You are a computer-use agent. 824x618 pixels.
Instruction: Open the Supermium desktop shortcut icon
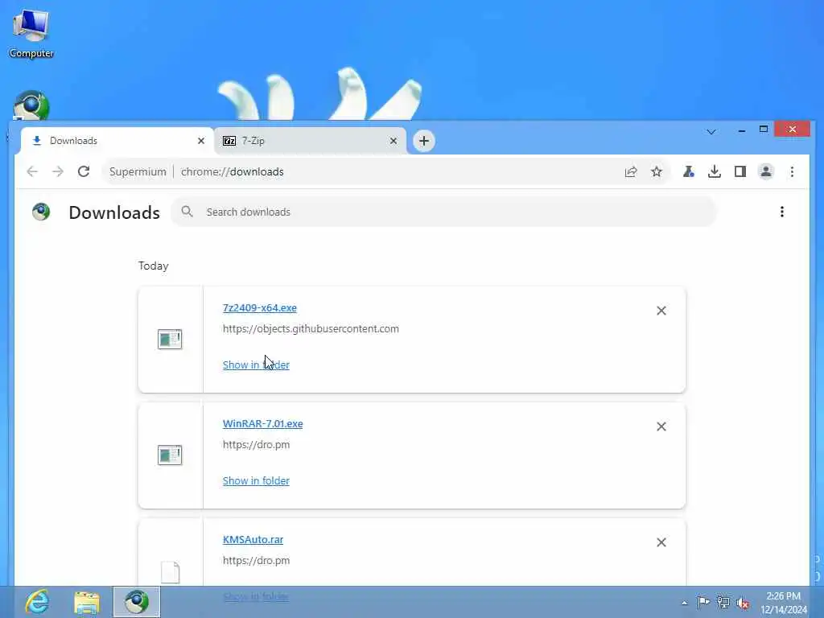coord(31,105)
